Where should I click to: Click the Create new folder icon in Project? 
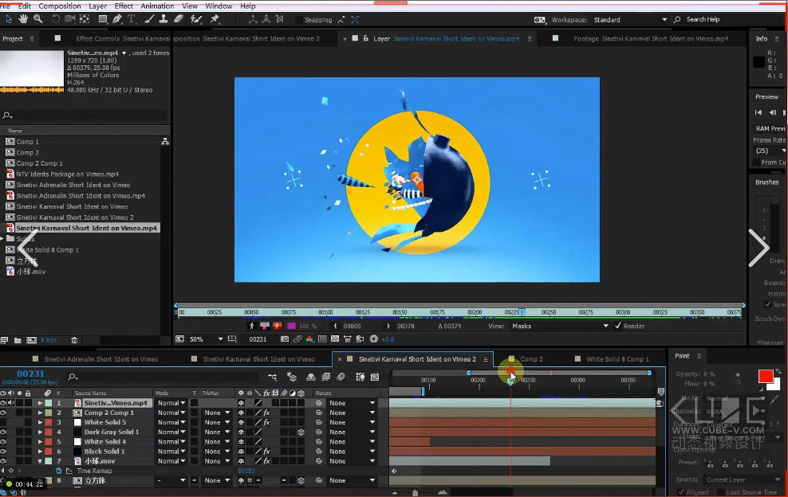(x=18, y=340)
